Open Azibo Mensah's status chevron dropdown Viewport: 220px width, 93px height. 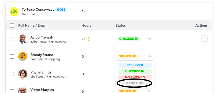pos(150,39)
